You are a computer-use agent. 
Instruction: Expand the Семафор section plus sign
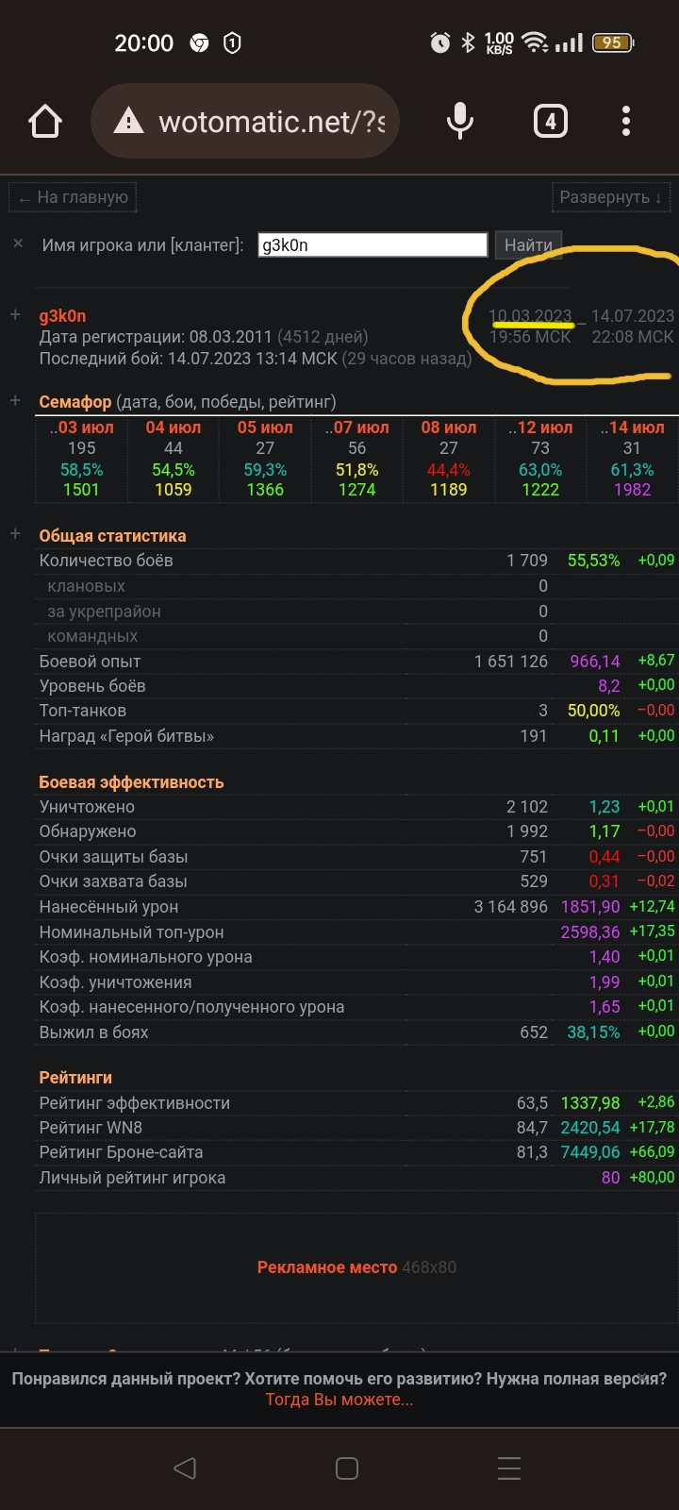(15, 401)
